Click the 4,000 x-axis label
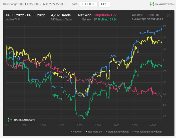Screen dimensions: 176x138 click(153, 125)
